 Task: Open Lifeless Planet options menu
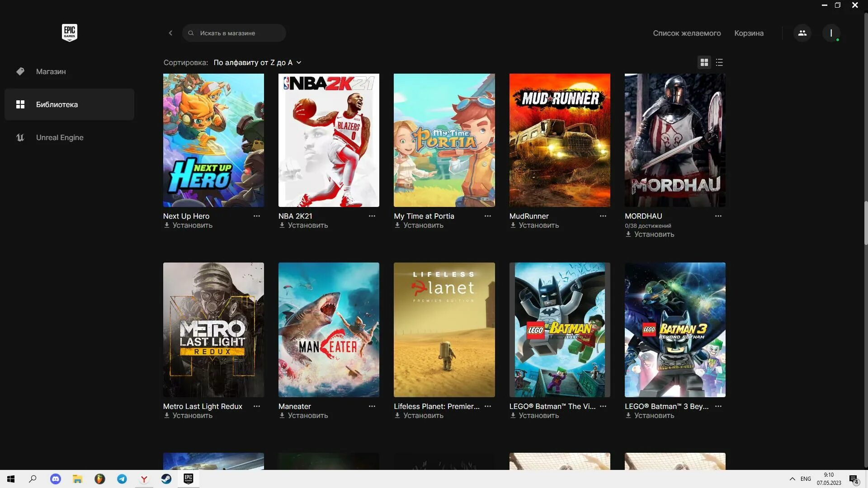tap(488, 406)
